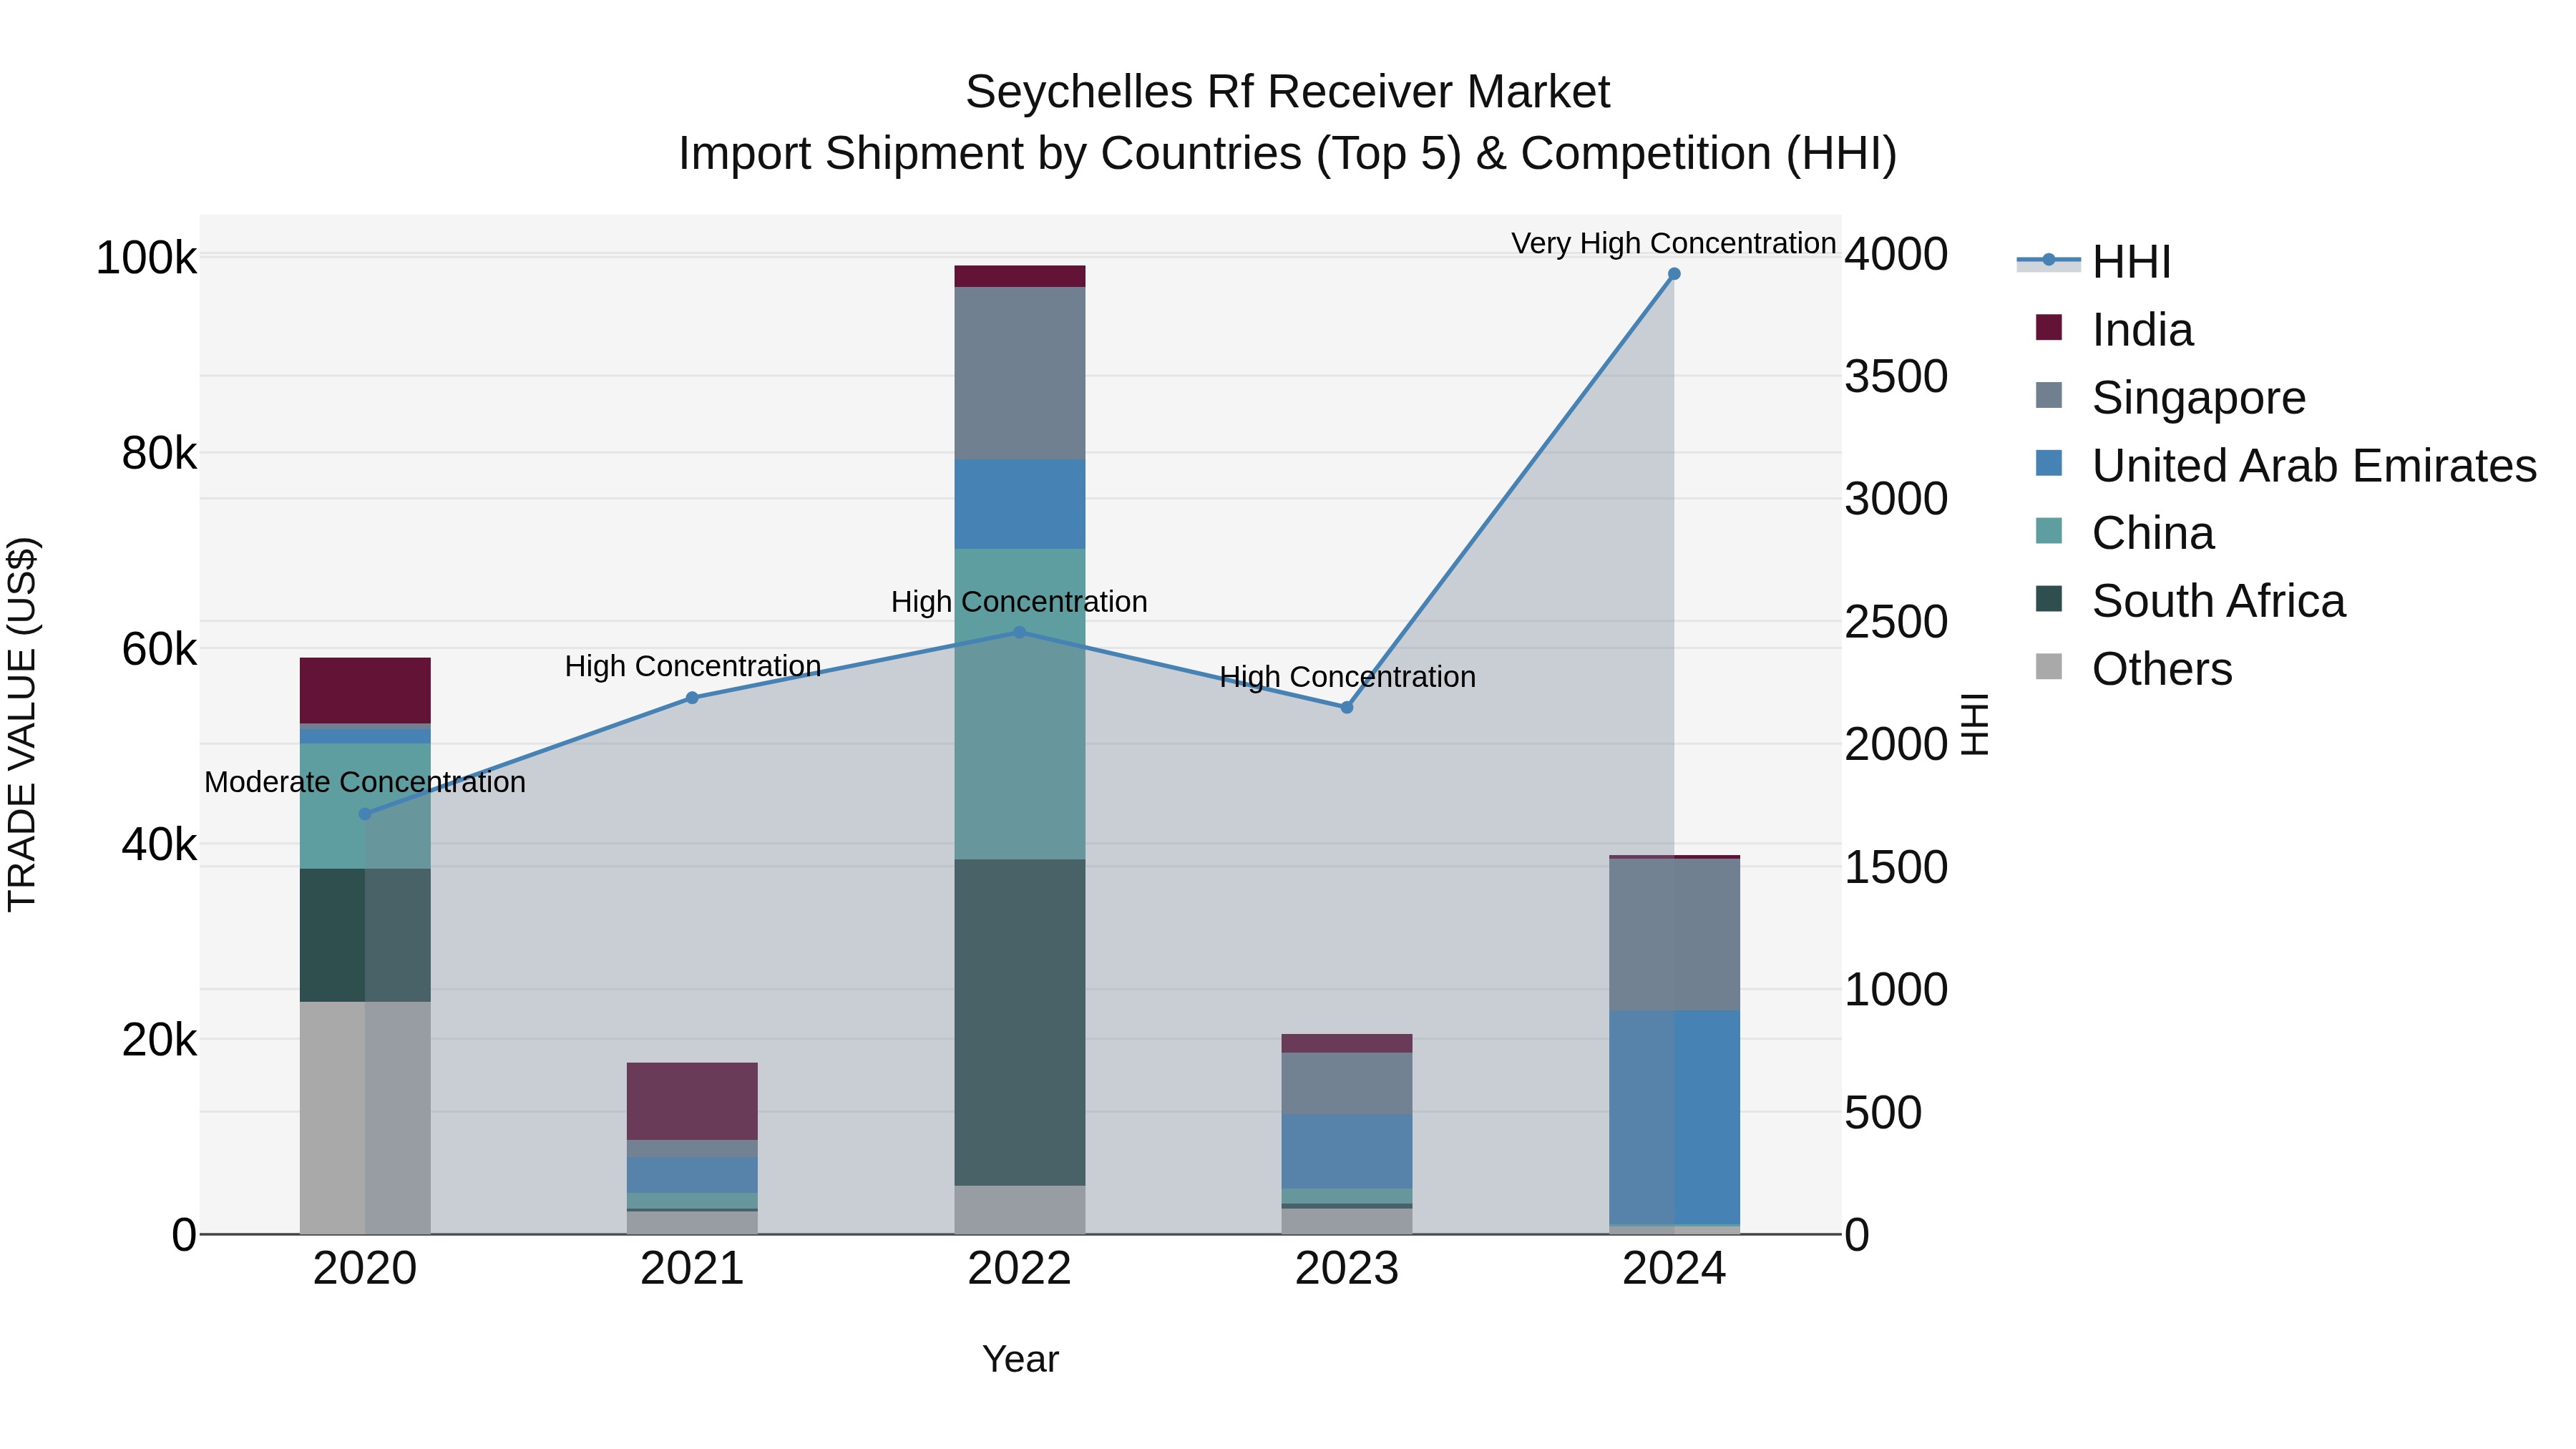
Task: Click the 2021 HHI data point marker
Action: click(692, 698)
